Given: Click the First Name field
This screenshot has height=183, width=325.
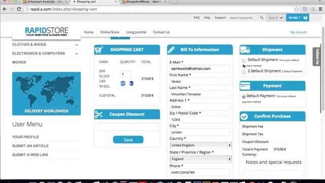Looking at the screenshot, I should pyautogui.click(x=200, y=81).
